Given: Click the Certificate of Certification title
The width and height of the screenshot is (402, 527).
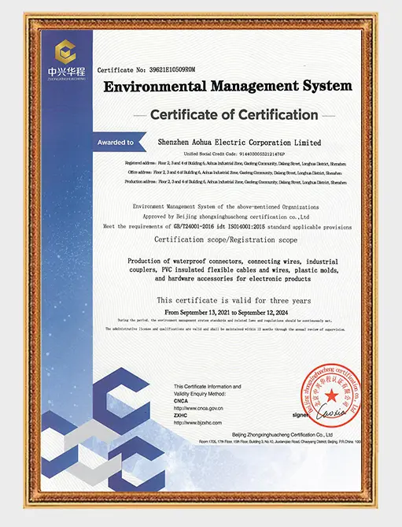Looking at the screenshot, I should click(x=234, y=114).
